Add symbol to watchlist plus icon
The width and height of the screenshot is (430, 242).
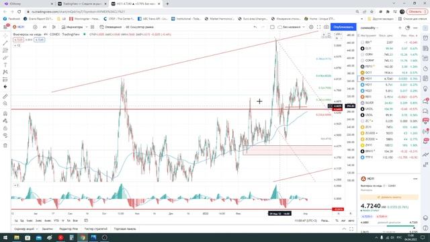point(400,28)
